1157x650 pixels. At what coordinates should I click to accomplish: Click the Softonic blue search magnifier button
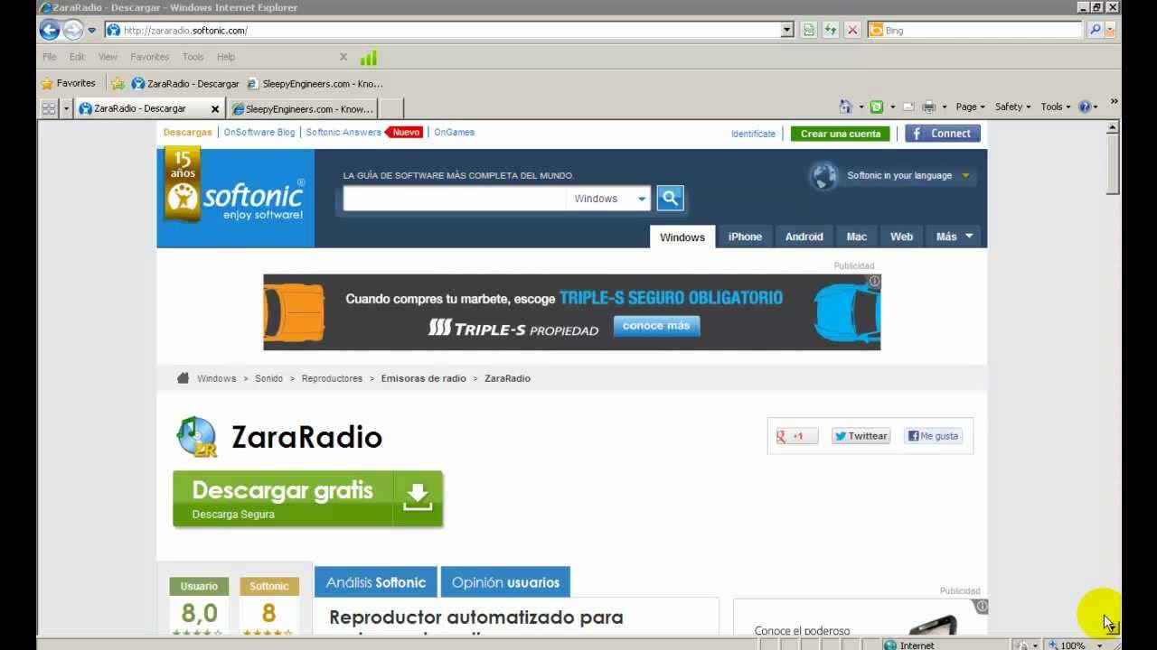pyautogui.click(x=670, y=199)
